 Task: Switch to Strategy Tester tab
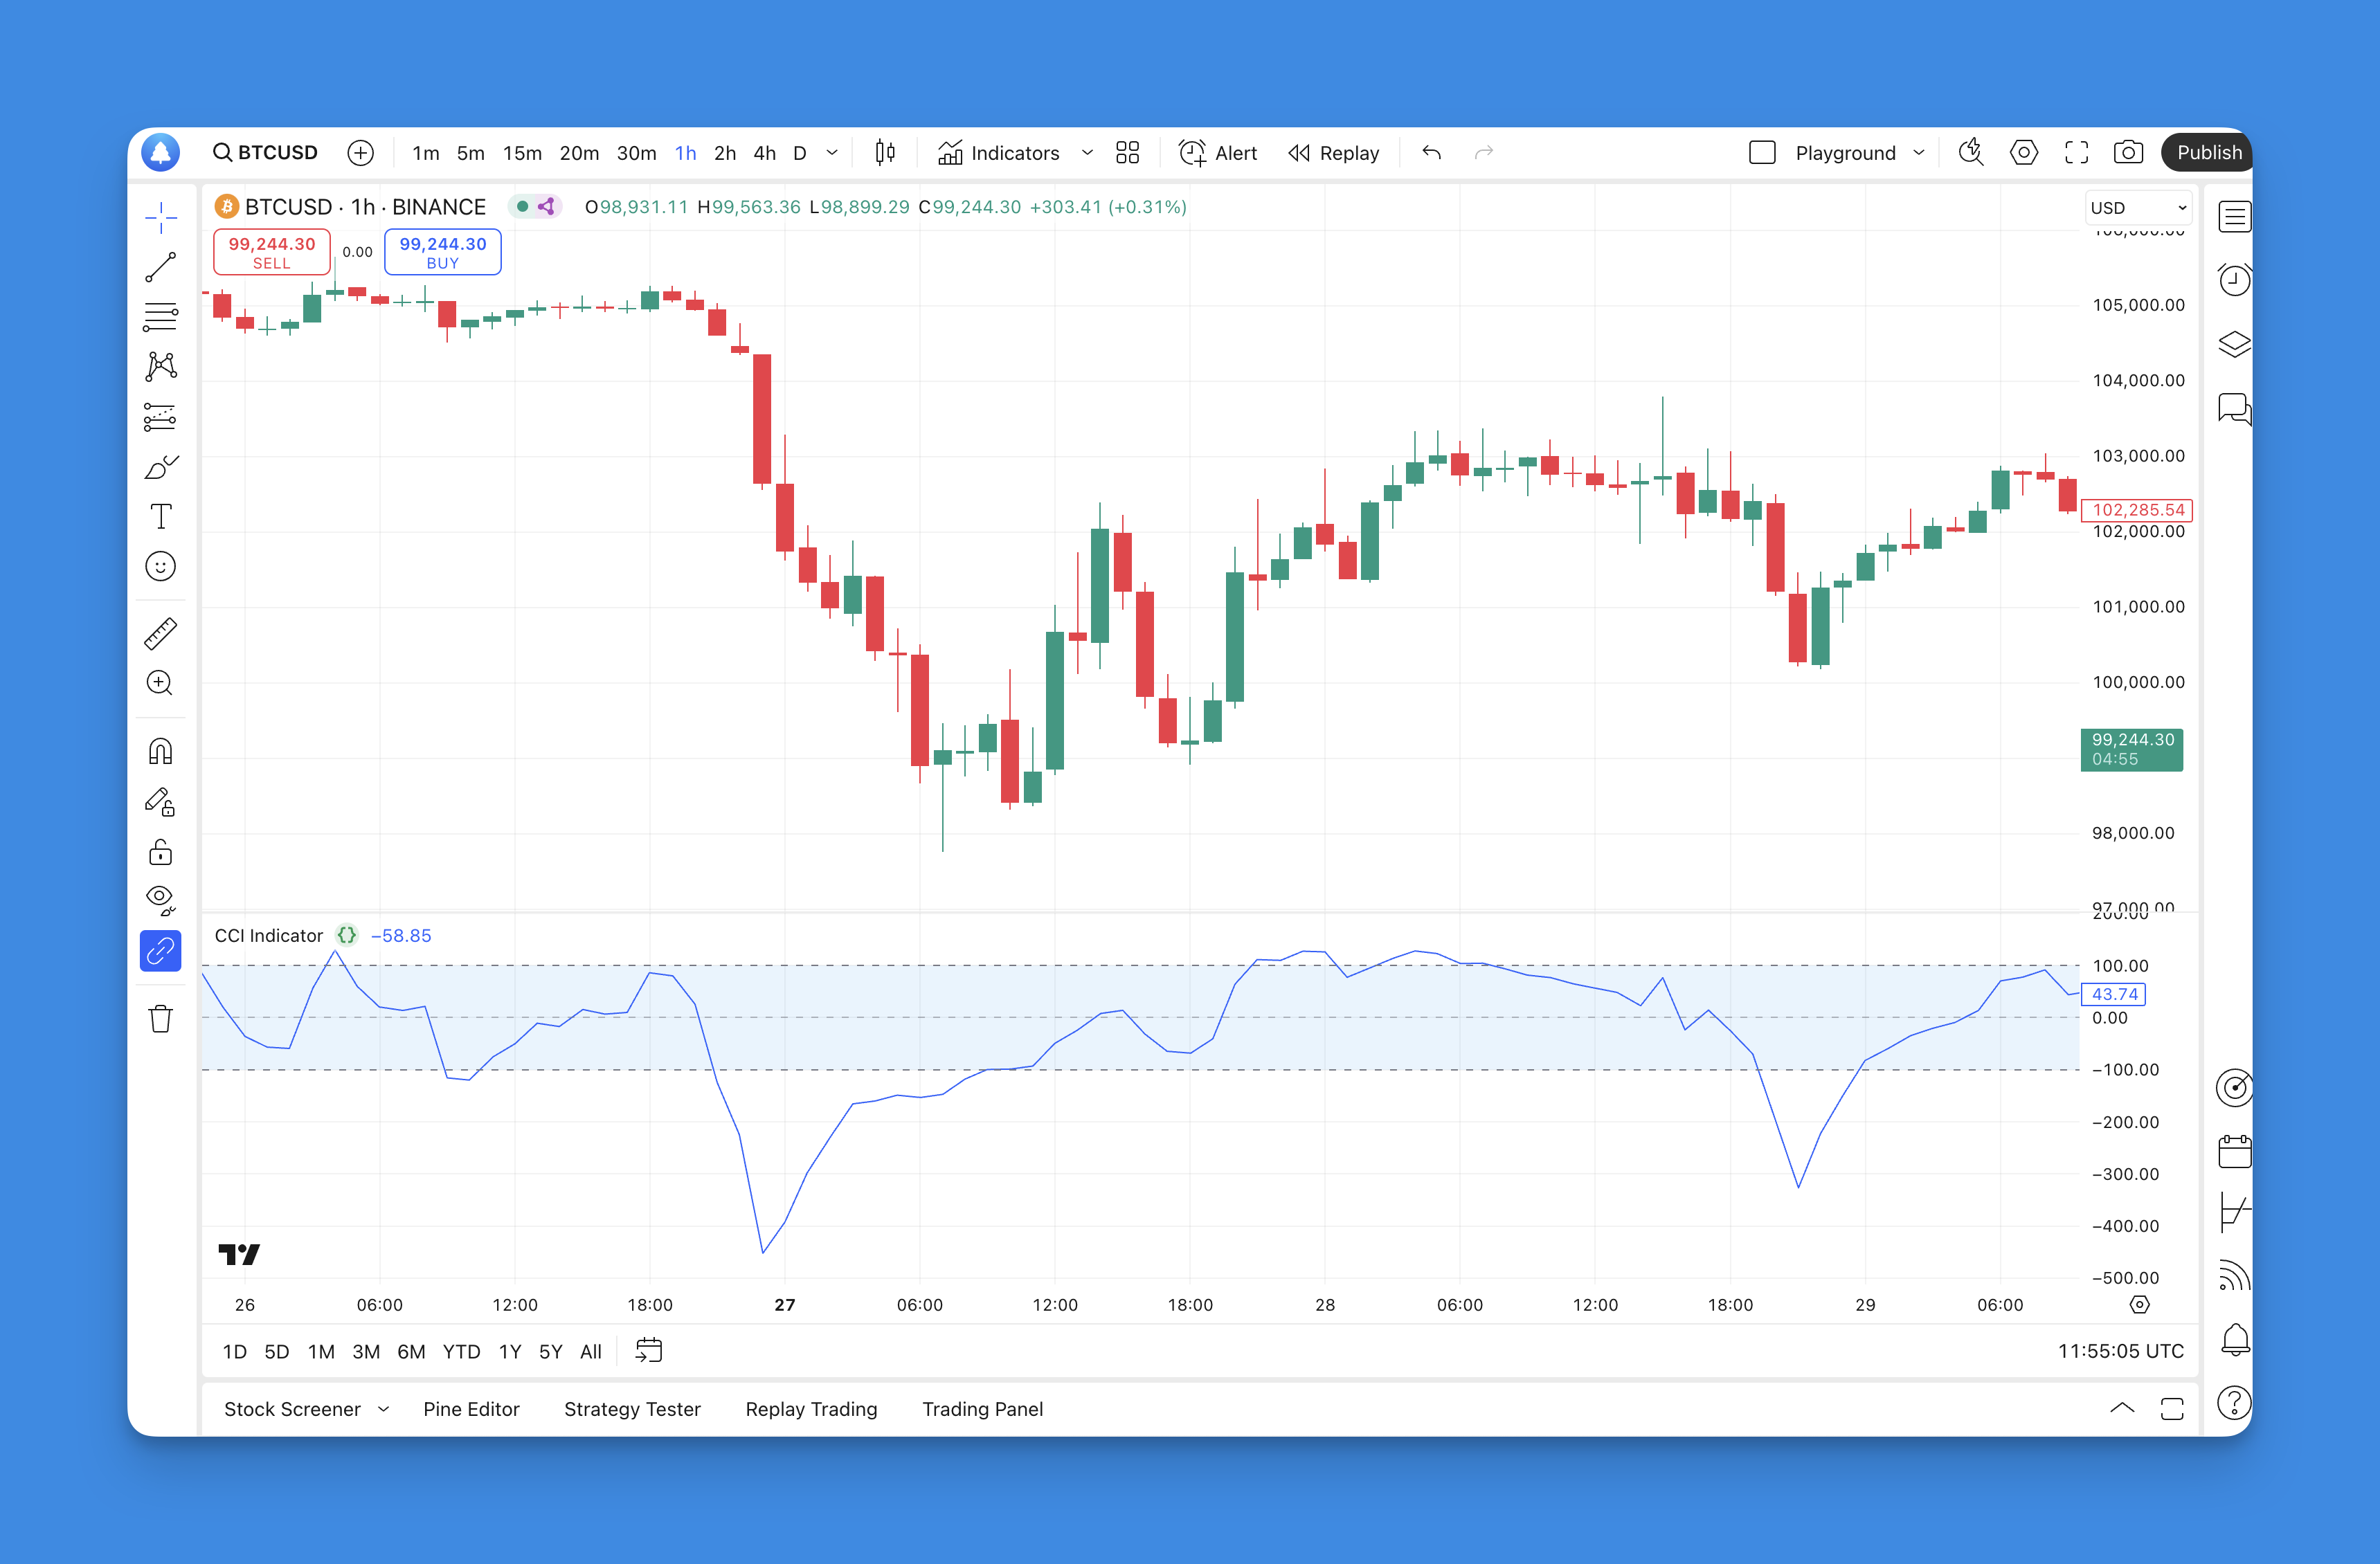[632, 1409]
